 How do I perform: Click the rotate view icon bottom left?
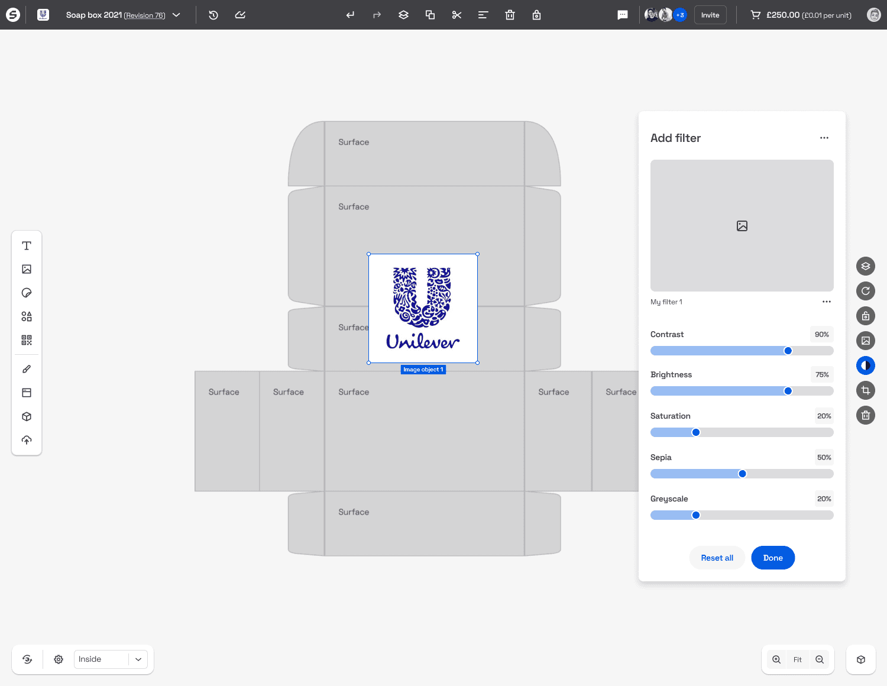(27, 659)
